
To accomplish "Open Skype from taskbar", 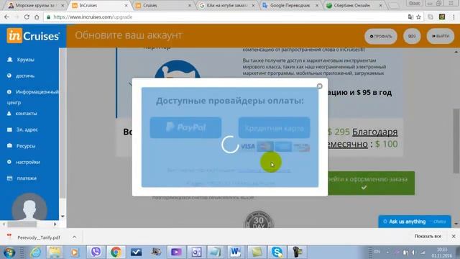I will pos(277,253).
